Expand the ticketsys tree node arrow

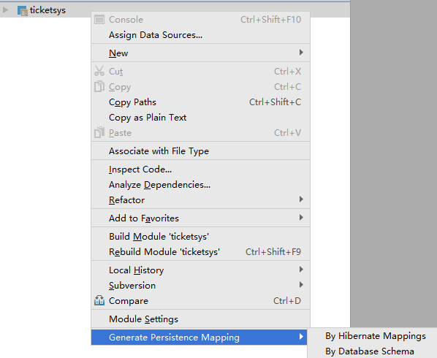tap(5, 10)
